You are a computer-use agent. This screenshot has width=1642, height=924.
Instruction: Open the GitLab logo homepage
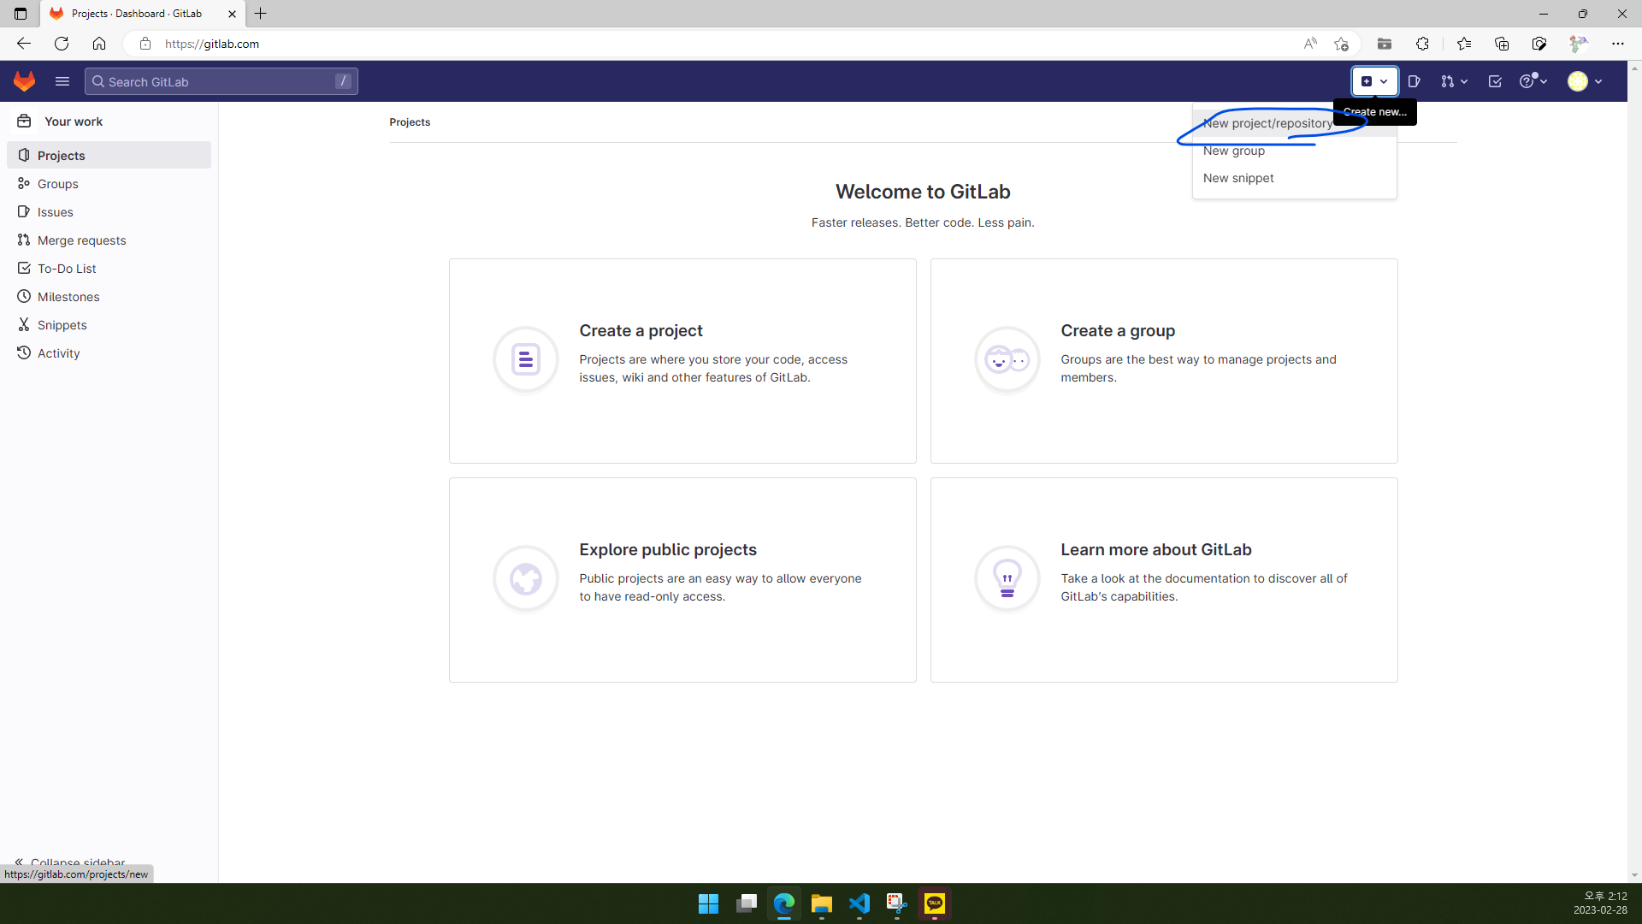pyautogui.click(x=24, y=81)
